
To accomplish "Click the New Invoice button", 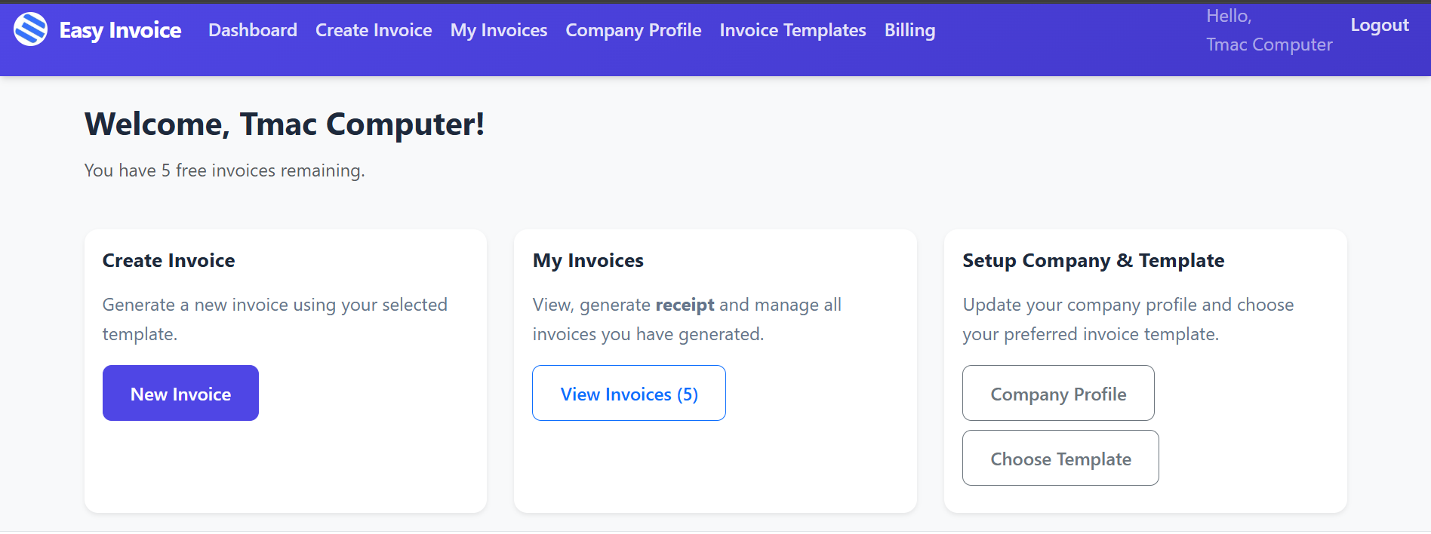I will pos(180,393).
